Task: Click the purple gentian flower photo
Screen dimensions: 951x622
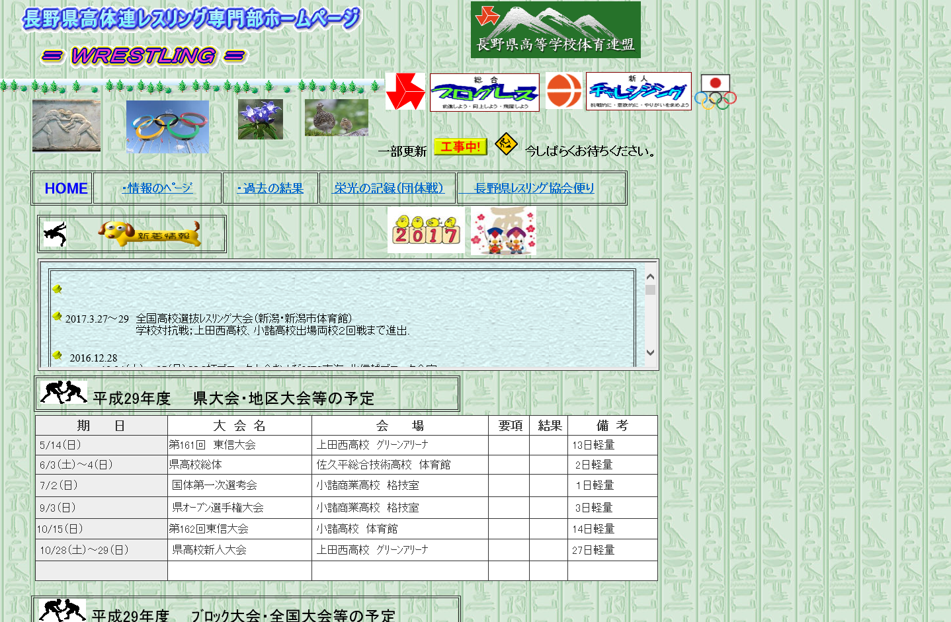Action: [x=260, y=119]
